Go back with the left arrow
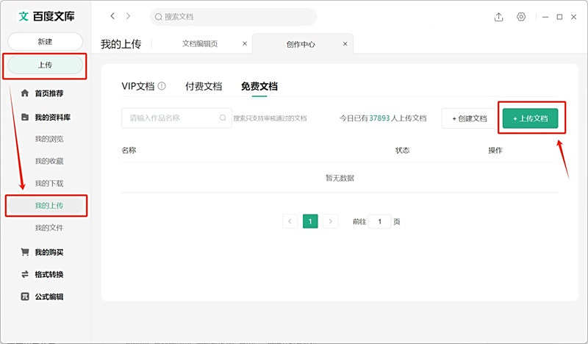The width and height of the screenshot is (588, 344). tap(112, 16)
